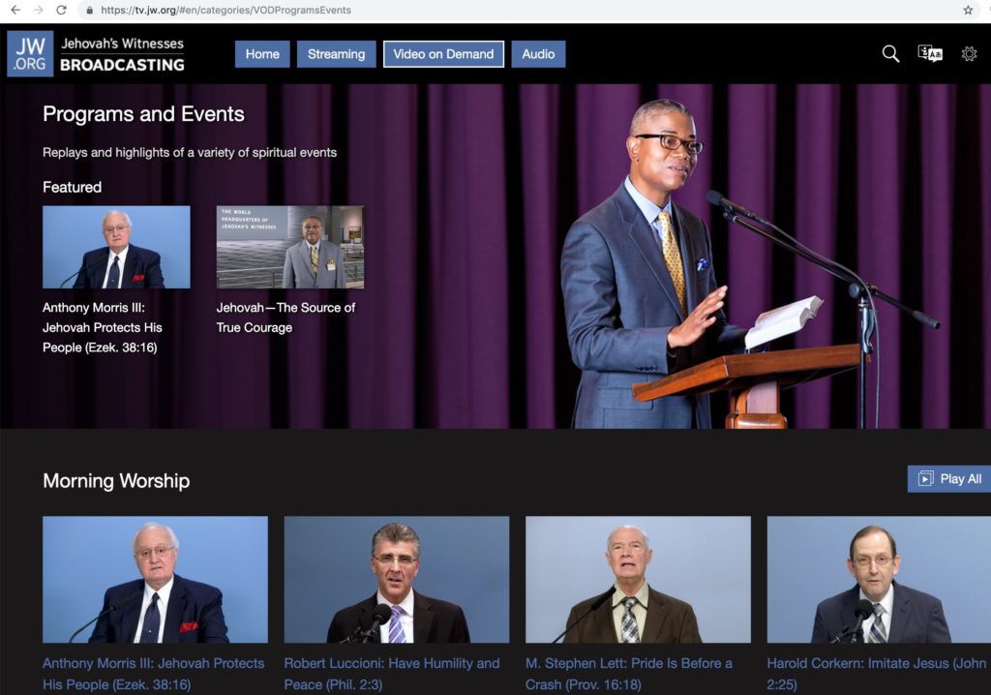
Task: Open featured Jehovah Source of True Courage thumbnail
Action: [290, 247]
